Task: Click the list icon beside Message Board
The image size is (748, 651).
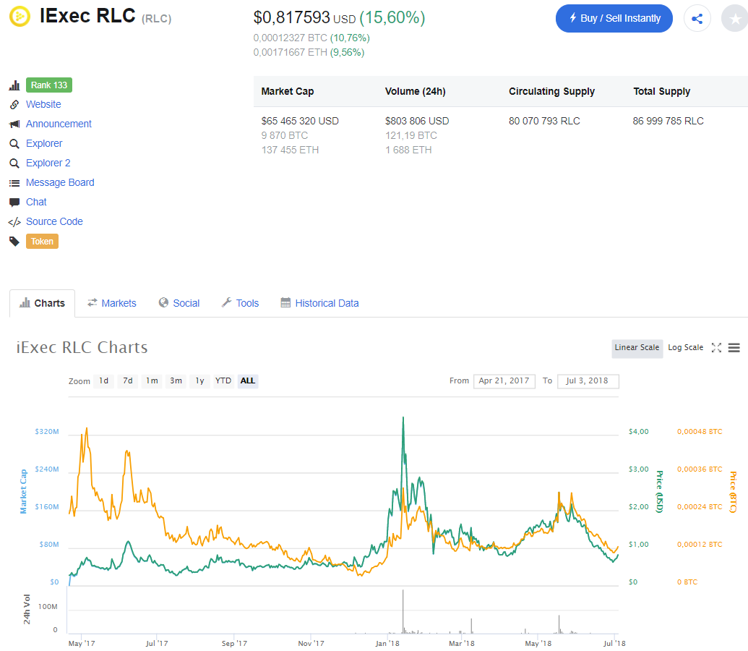Action: (14, 183)
